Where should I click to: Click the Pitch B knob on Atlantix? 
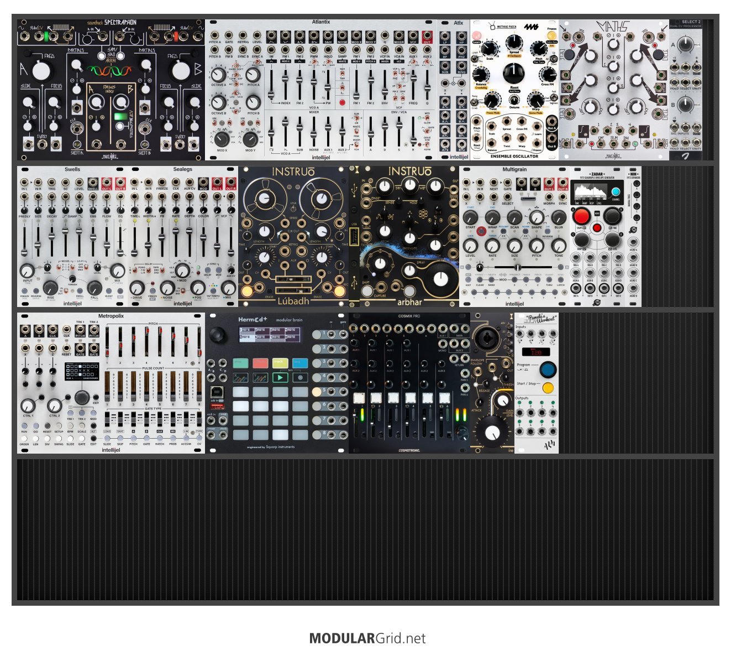tap(253, 102)
